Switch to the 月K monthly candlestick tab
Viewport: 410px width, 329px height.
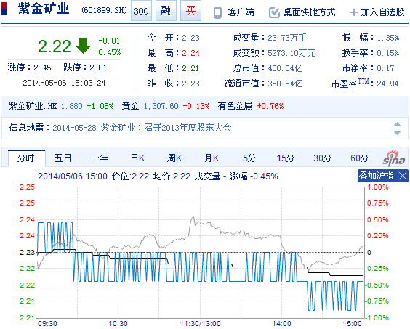coord(212,158)
